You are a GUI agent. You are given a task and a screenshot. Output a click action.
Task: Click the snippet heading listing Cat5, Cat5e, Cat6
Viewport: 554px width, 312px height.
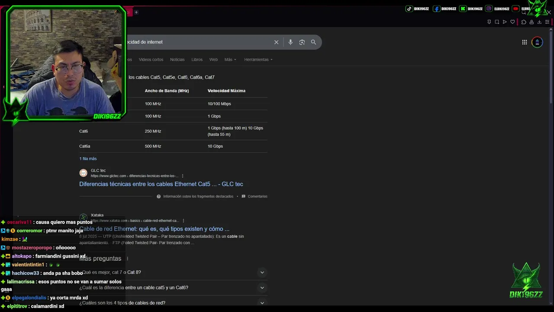171,77
